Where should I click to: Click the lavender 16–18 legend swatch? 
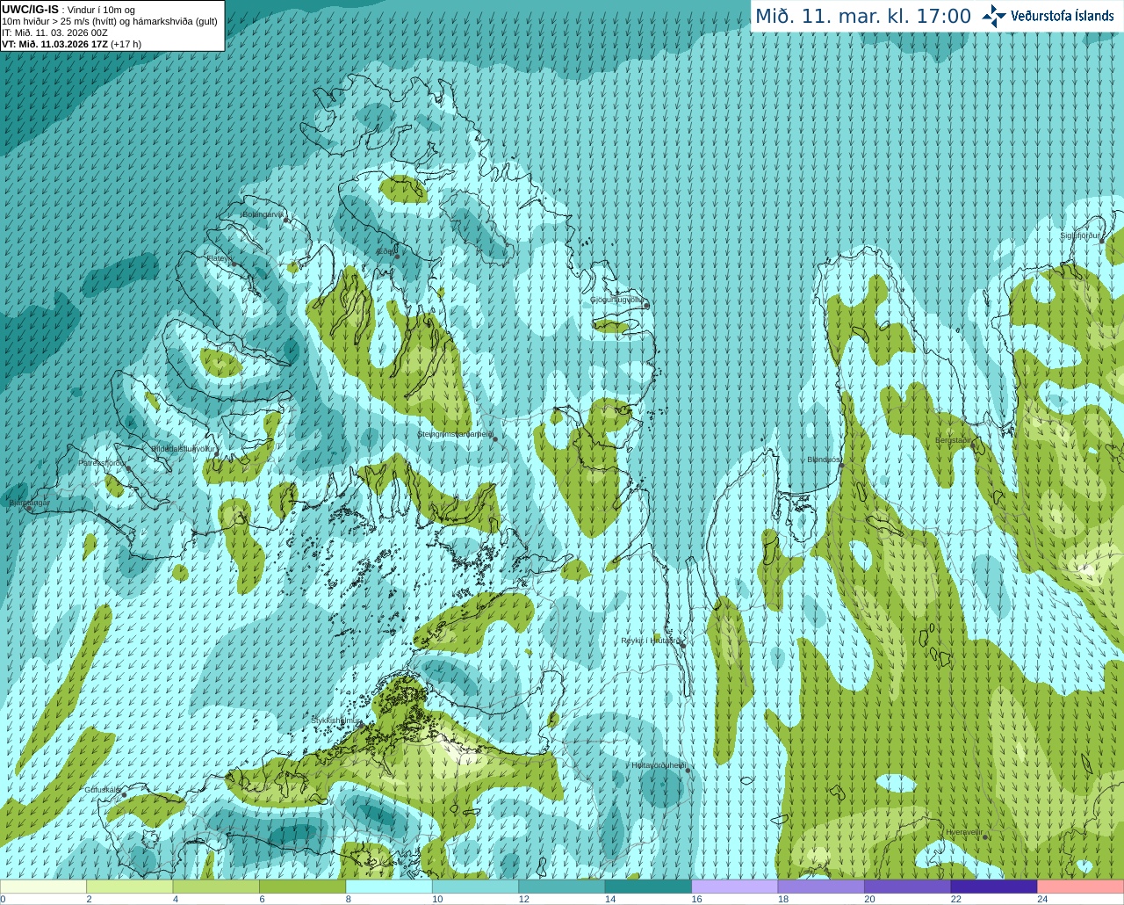(x=735, y=887)
